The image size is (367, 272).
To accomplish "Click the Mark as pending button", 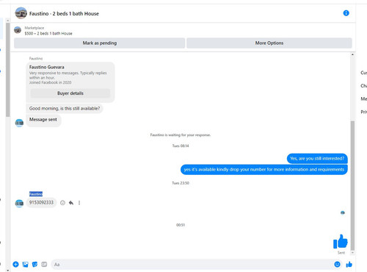I will [99, 43].
